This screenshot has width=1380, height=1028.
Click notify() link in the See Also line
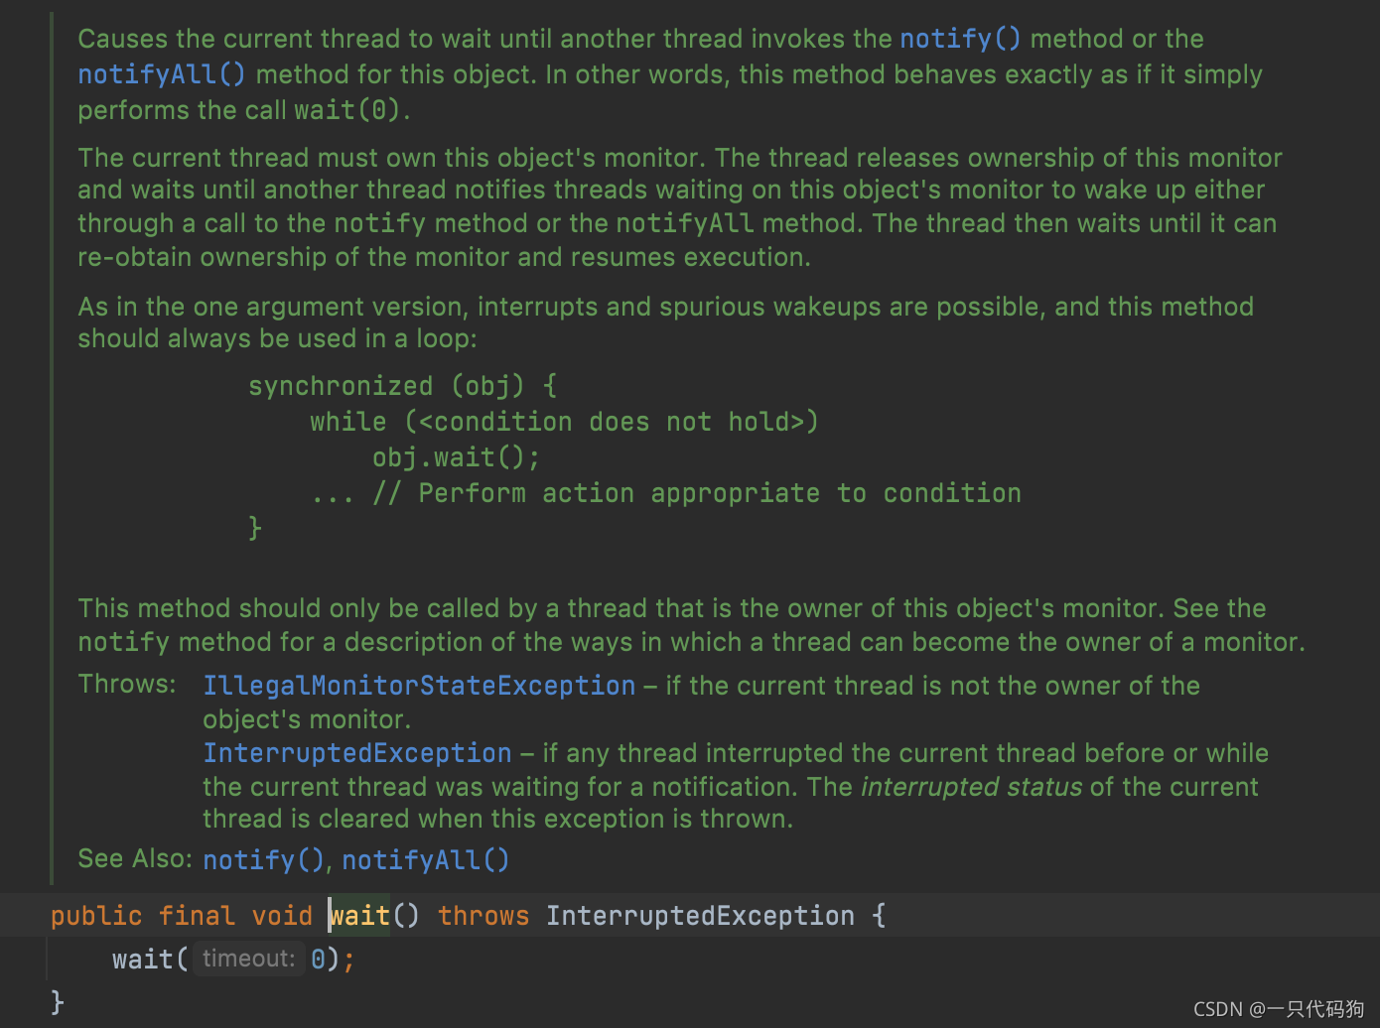[264, 859]
